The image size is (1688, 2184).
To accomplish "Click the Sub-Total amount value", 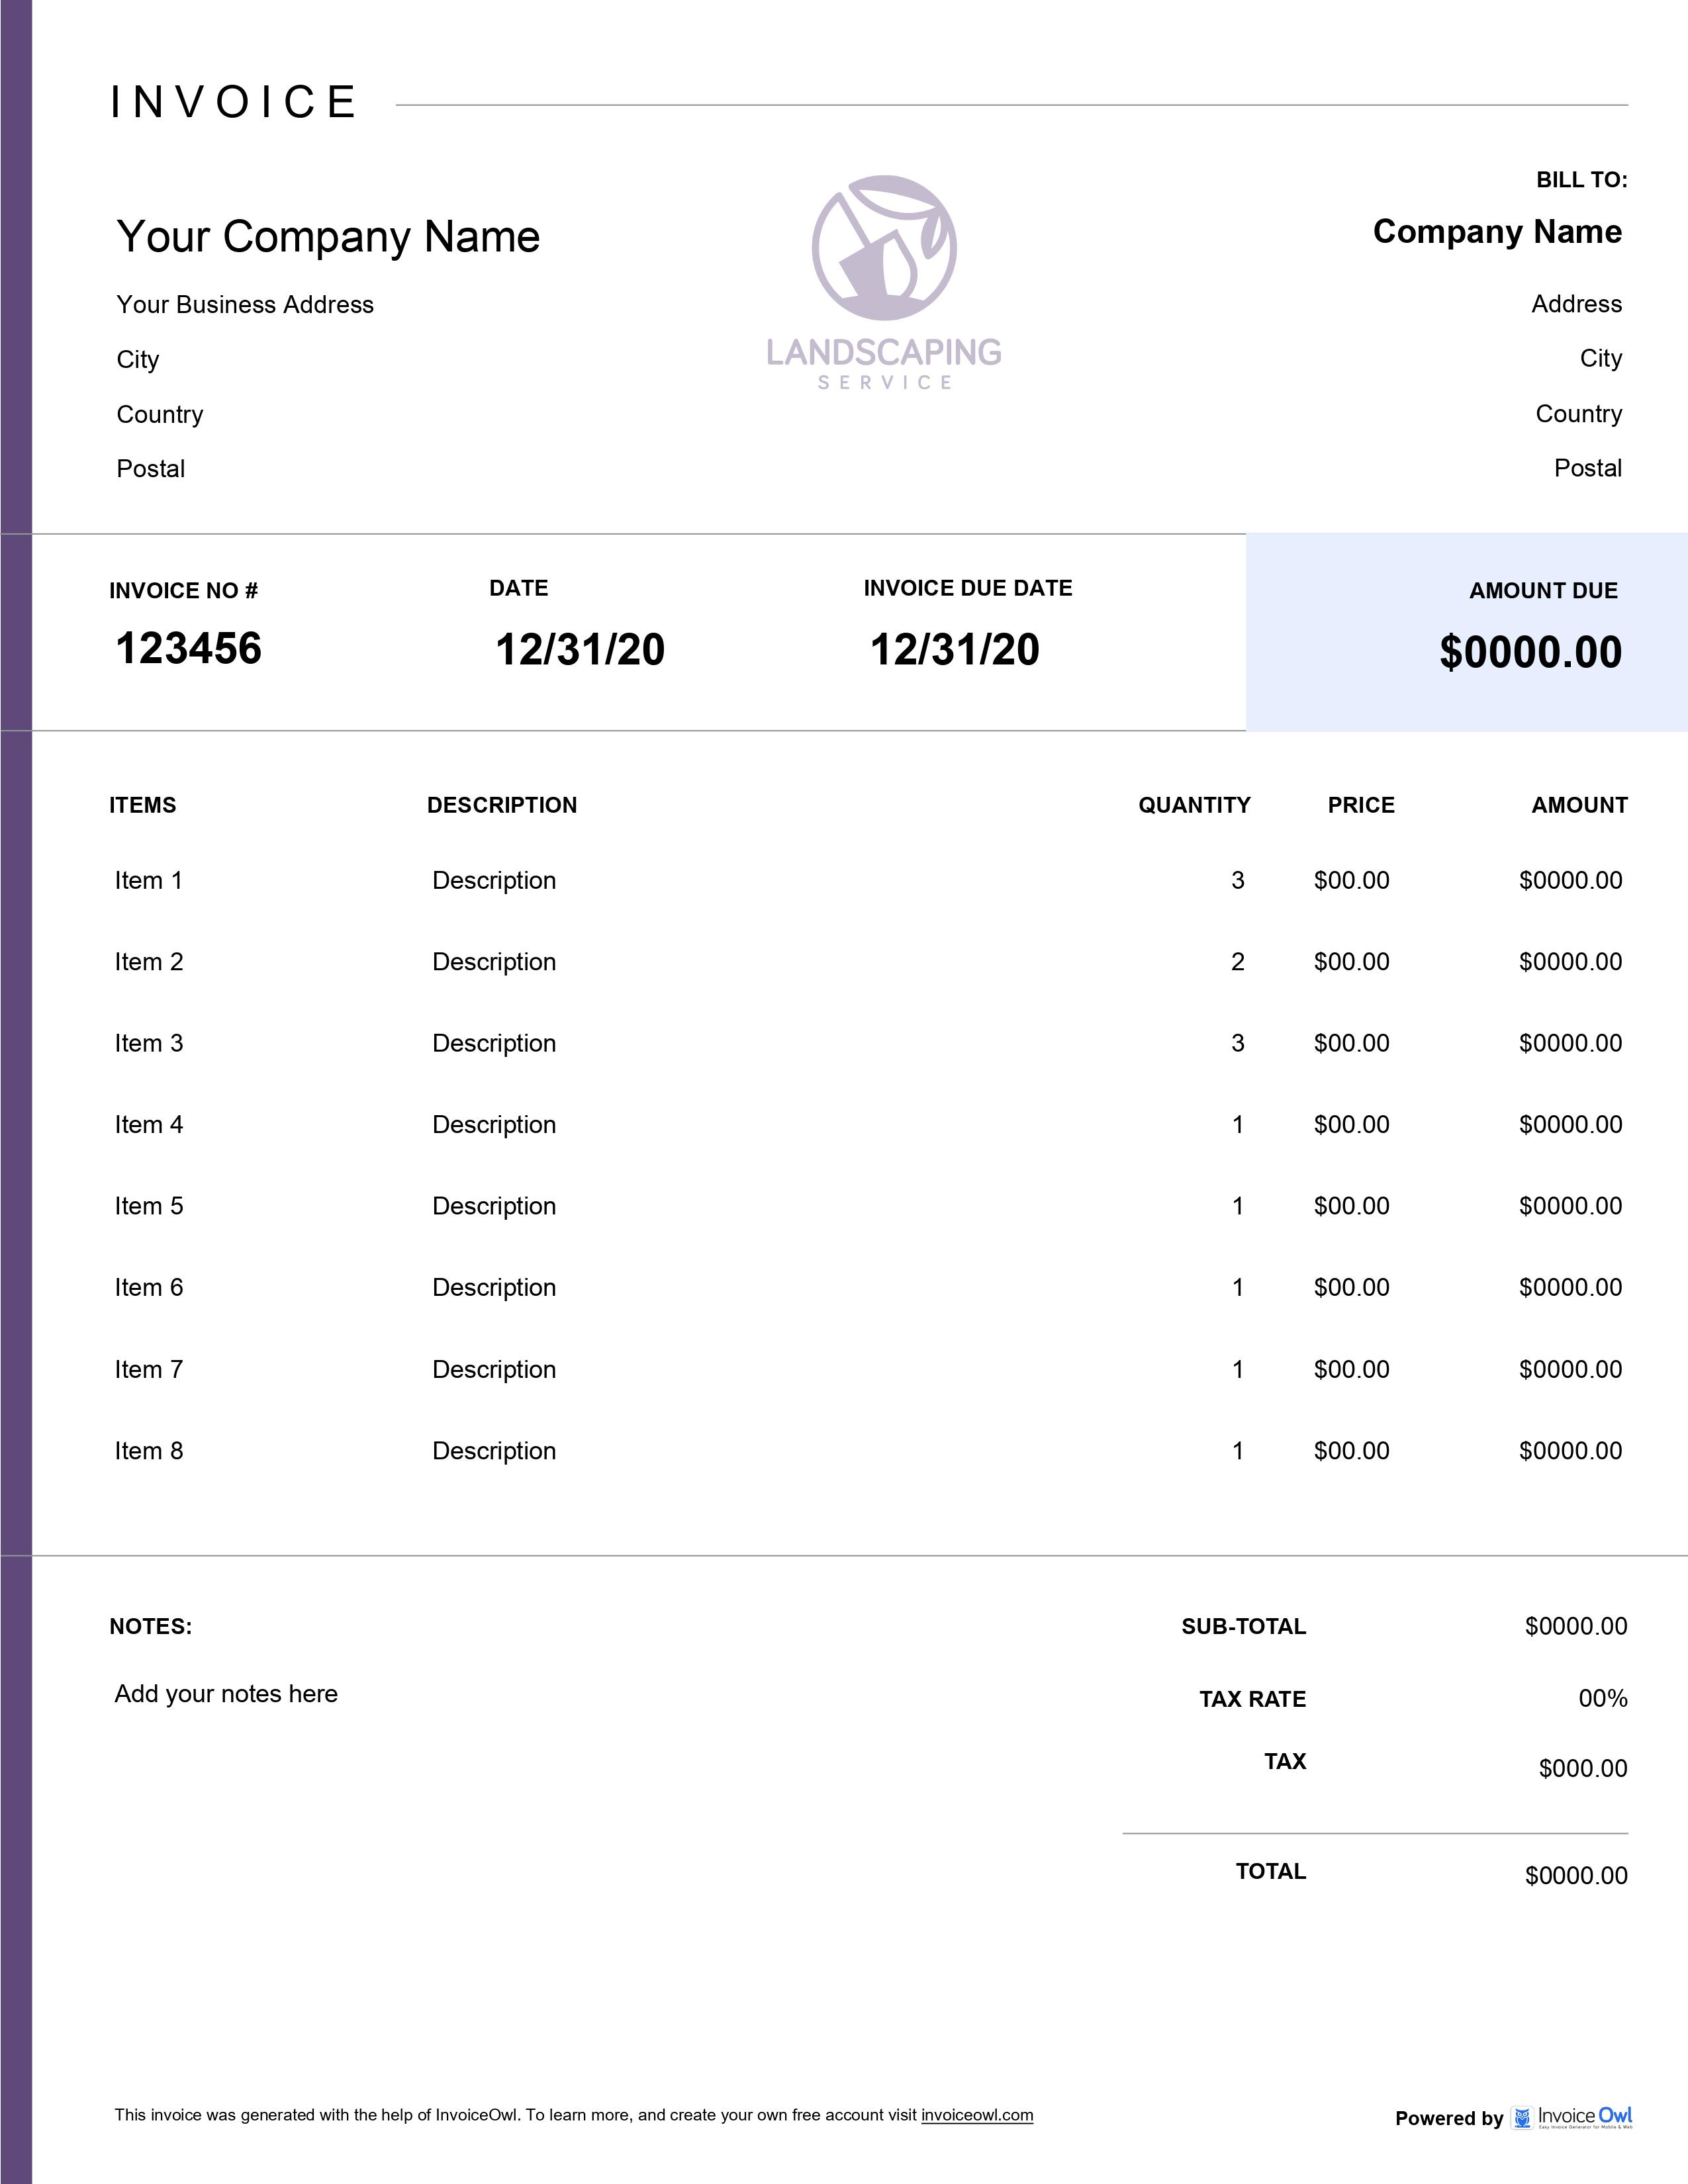I will point(1575,1627).
